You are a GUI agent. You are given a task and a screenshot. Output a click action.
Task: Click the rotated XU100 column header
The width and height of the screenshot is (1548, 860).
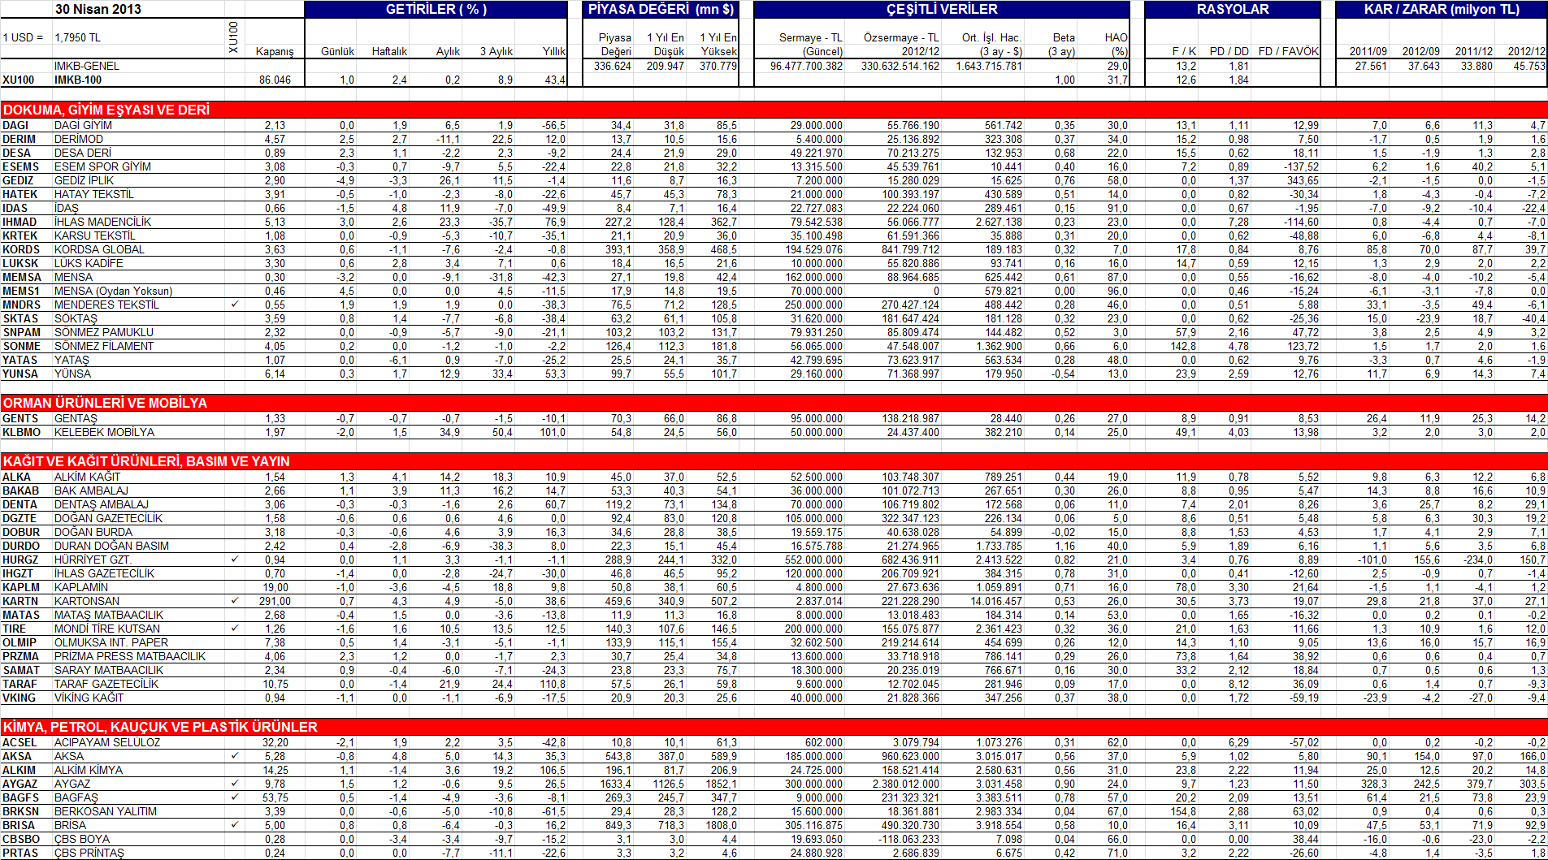[x=234, y=37]
